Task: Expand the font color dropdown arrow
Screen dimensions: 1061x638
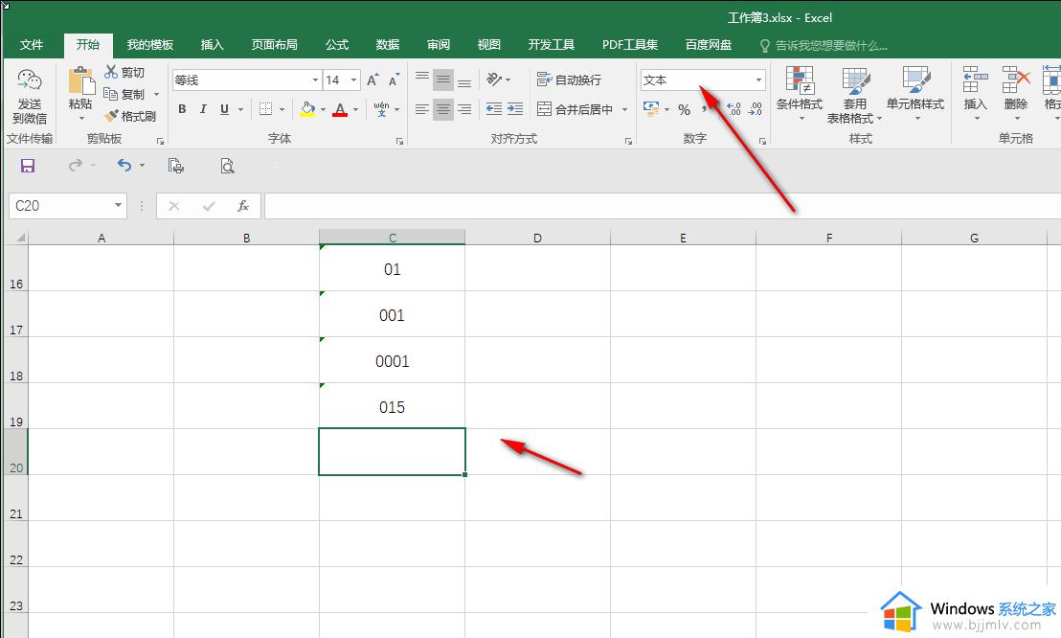Action: (355, 109)
